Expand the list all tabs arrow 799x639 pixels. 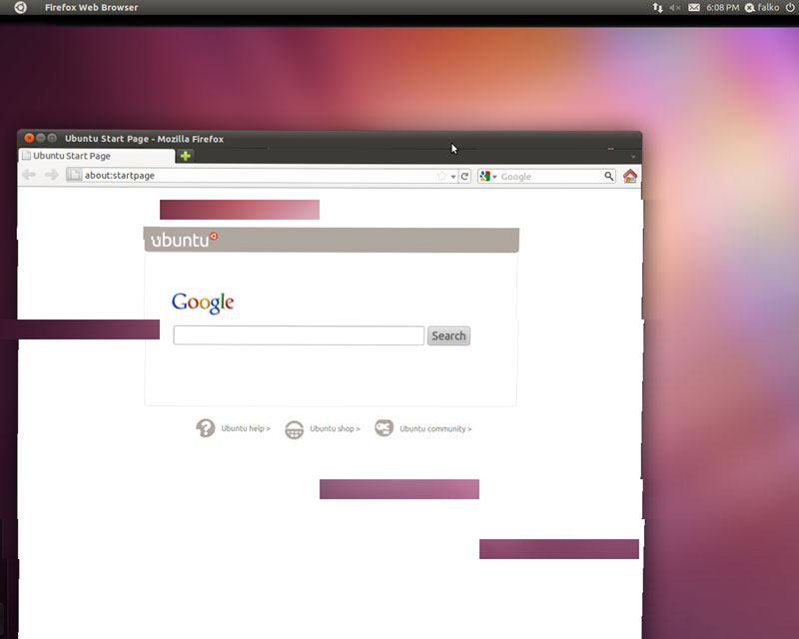633,157
